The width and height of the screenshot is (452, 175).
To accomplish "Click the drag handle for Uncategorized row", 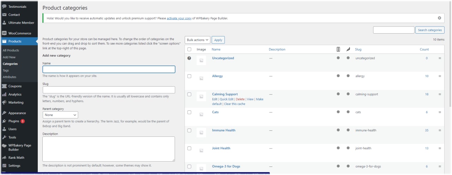I will click(440, 58).
